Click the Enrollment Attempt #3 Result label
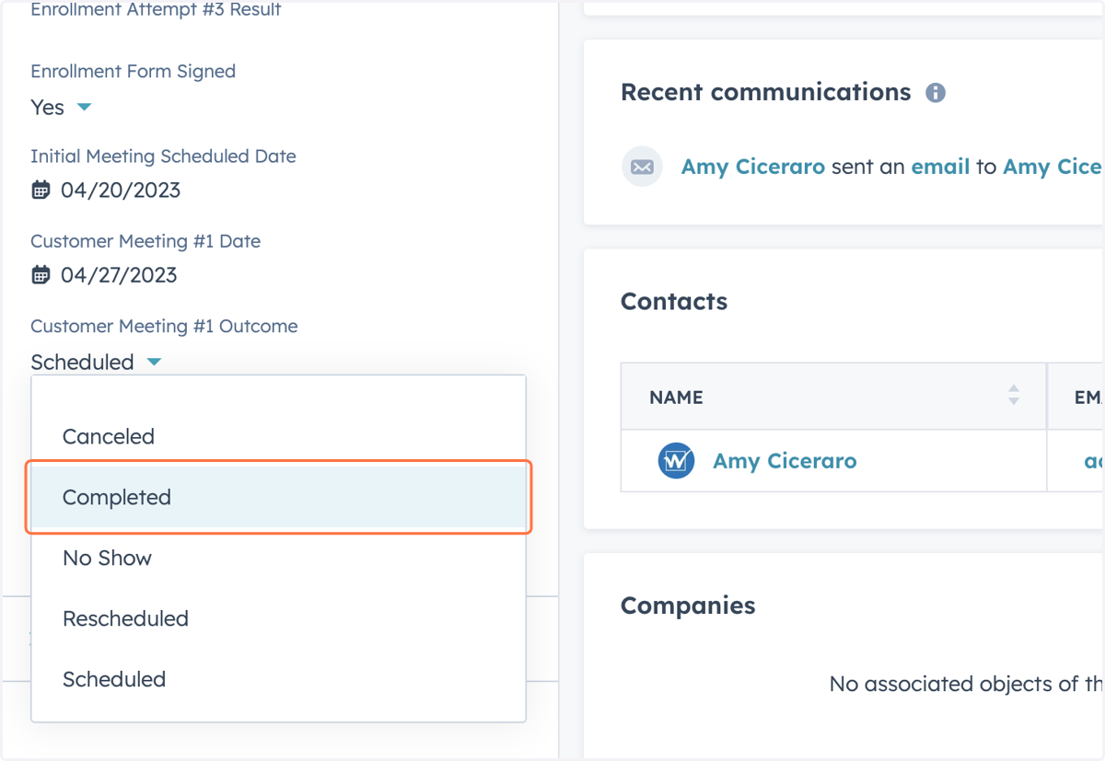The image size is (1105, 761). [156, 10]
